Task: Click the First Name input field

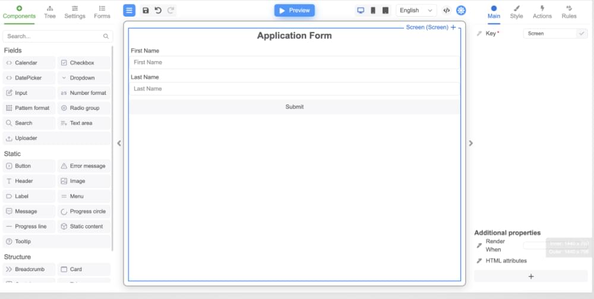Action: pos(295,62)
